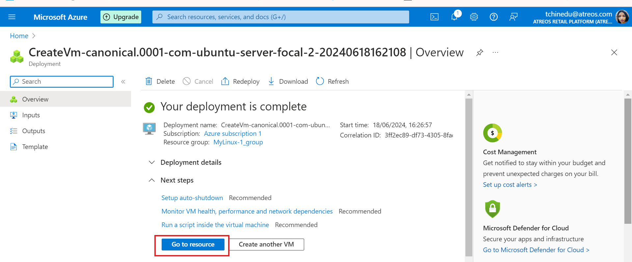The height and width of the screenshot is (262, 632).
Task: Click the Go to resource button
Action: point(193,245)
